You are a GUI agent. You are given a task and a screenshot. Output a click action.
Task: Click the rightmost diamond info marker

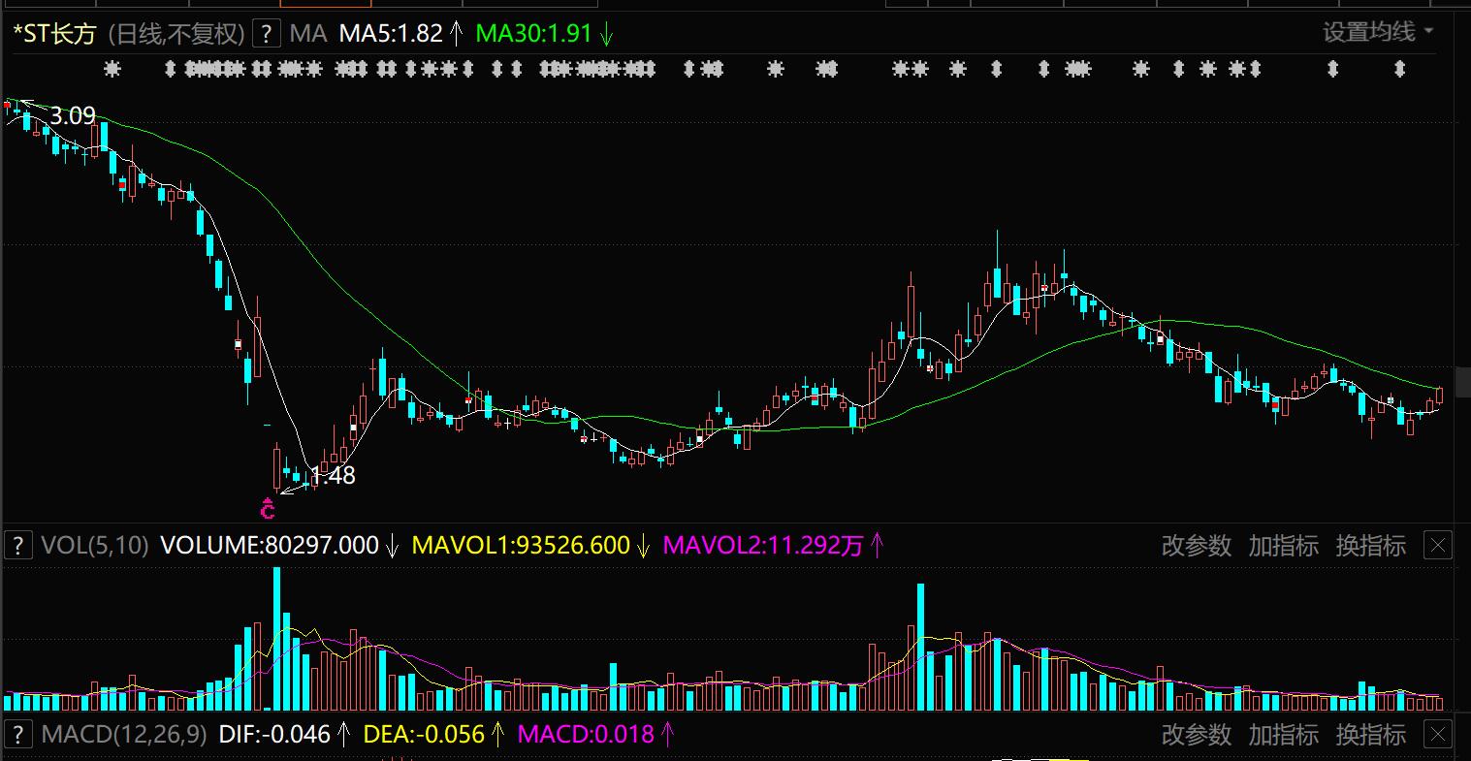click(x=1399, y=69)
